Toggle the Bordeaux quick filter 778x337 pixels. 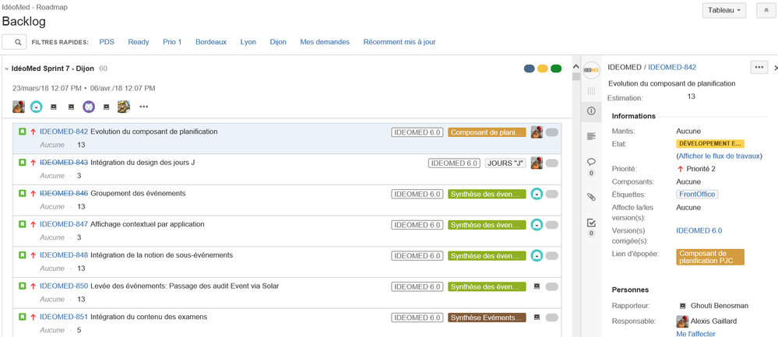211,42
